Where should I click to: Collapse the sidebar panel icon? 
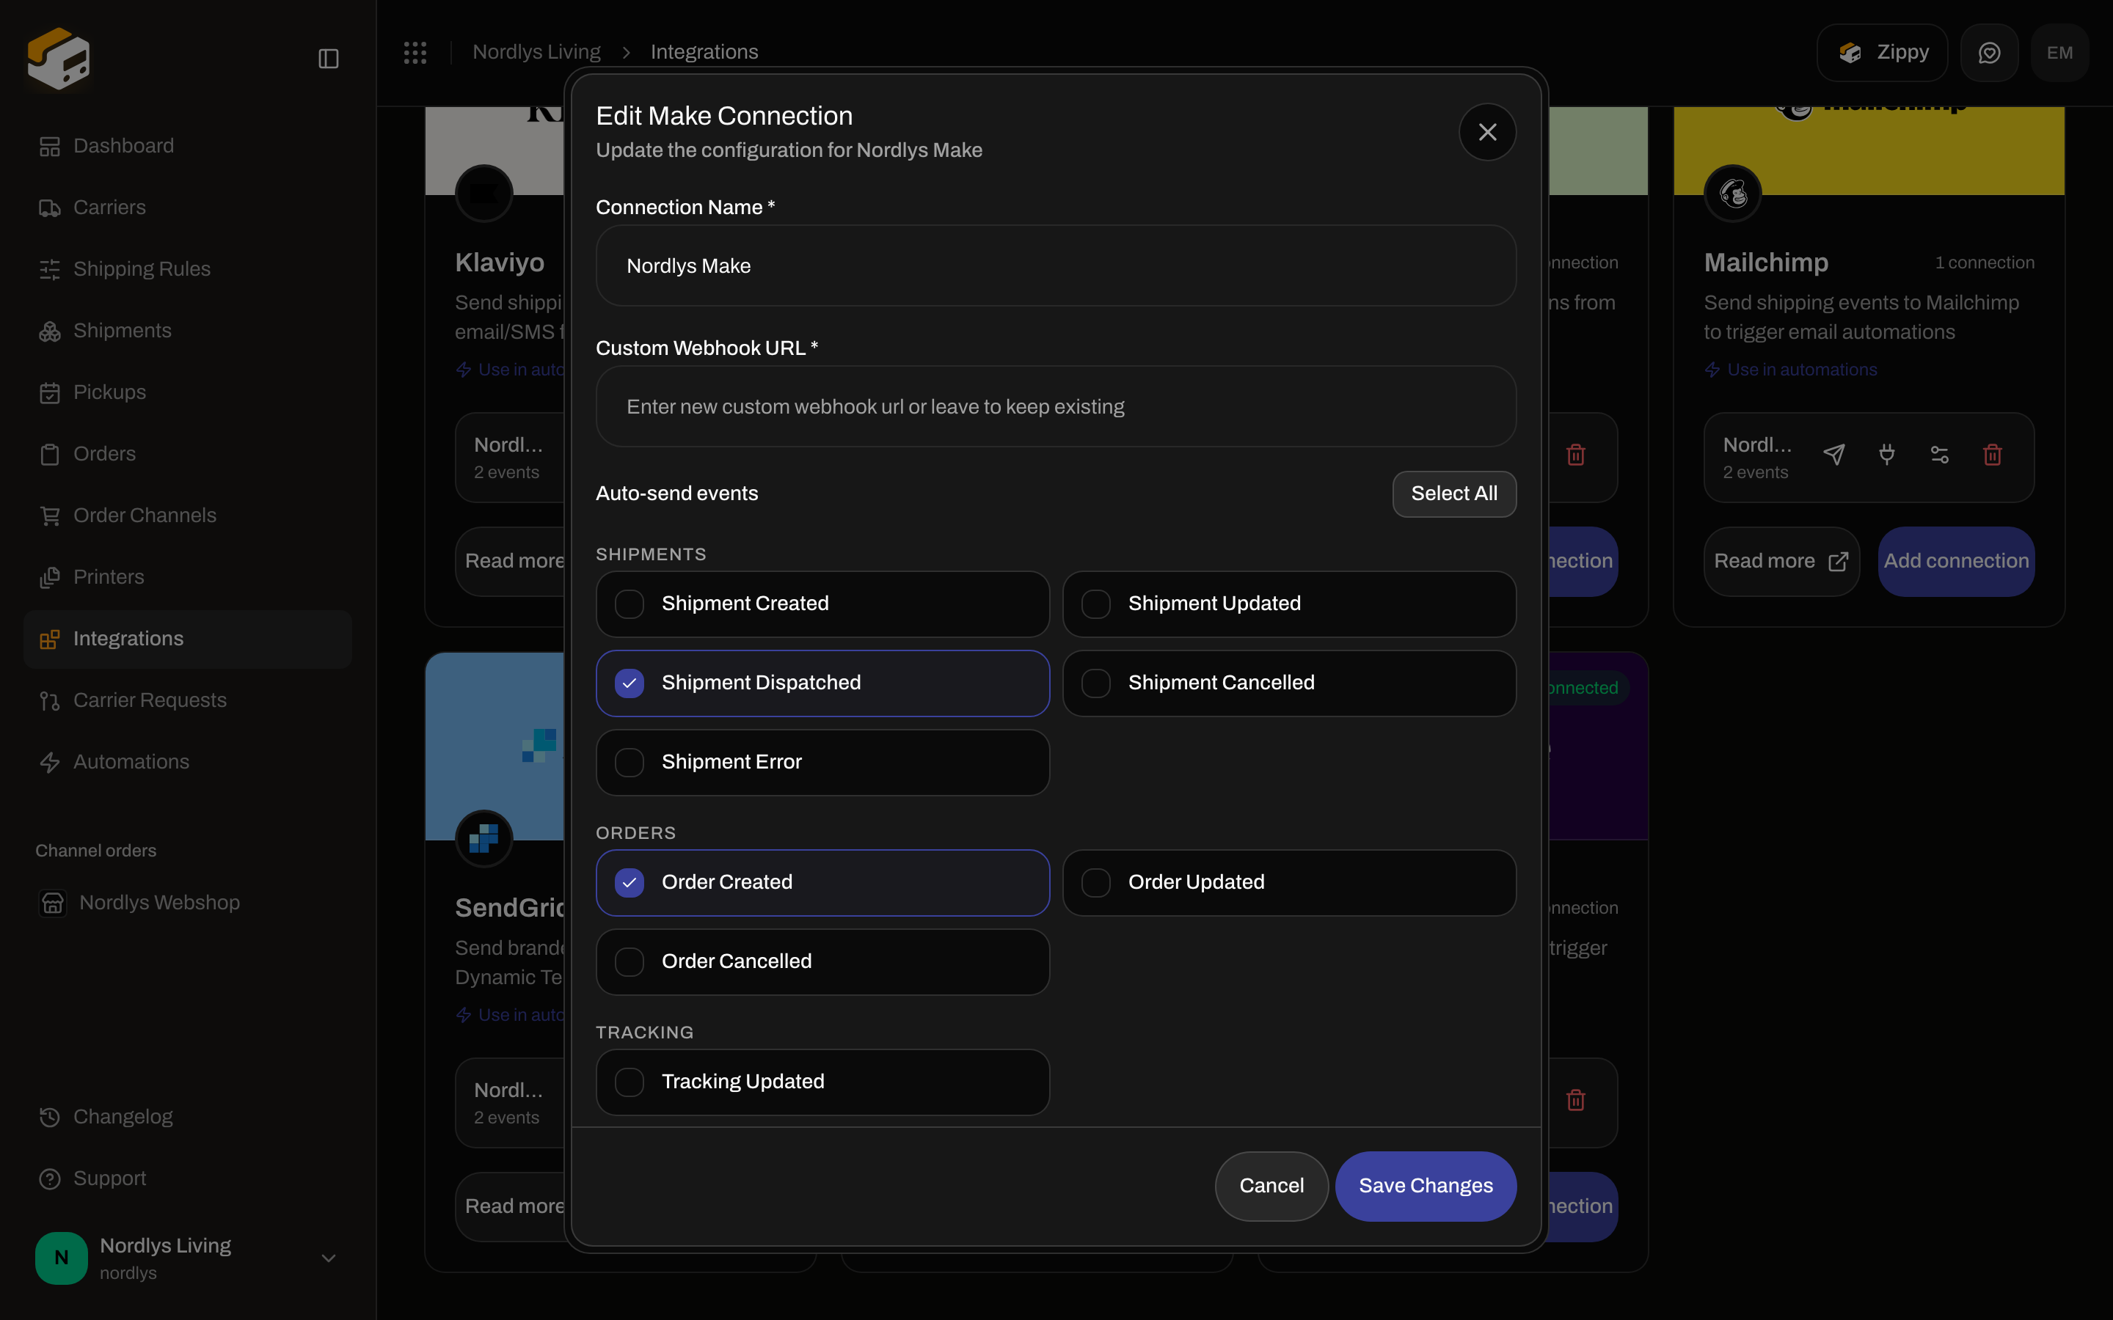click(x=328, y=59)
